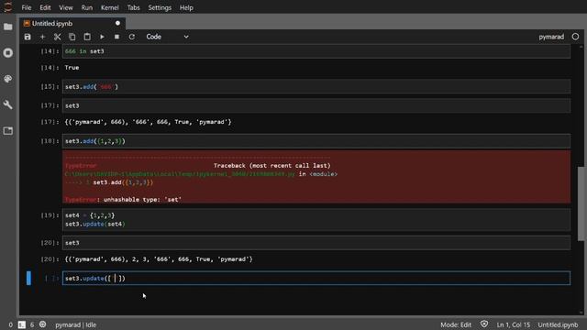Image resolution: width=587 pixels, height=330 pixels.
Task: Click cell 20 input containing set3
Action: [x=316, y=243]
